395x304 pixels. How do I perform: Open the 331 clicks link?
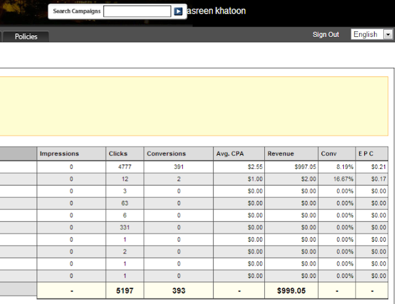(x=125, y=228)
